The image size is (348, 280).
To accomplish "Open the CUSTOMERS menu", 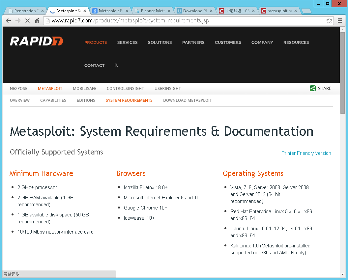I will coord(228,42).
